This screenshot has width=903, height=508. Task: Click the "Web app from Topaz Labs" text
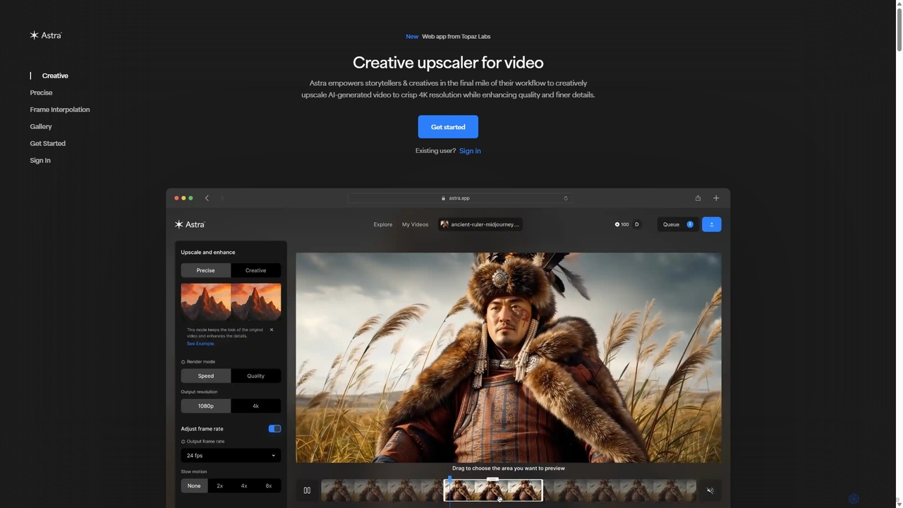(456, 37)
